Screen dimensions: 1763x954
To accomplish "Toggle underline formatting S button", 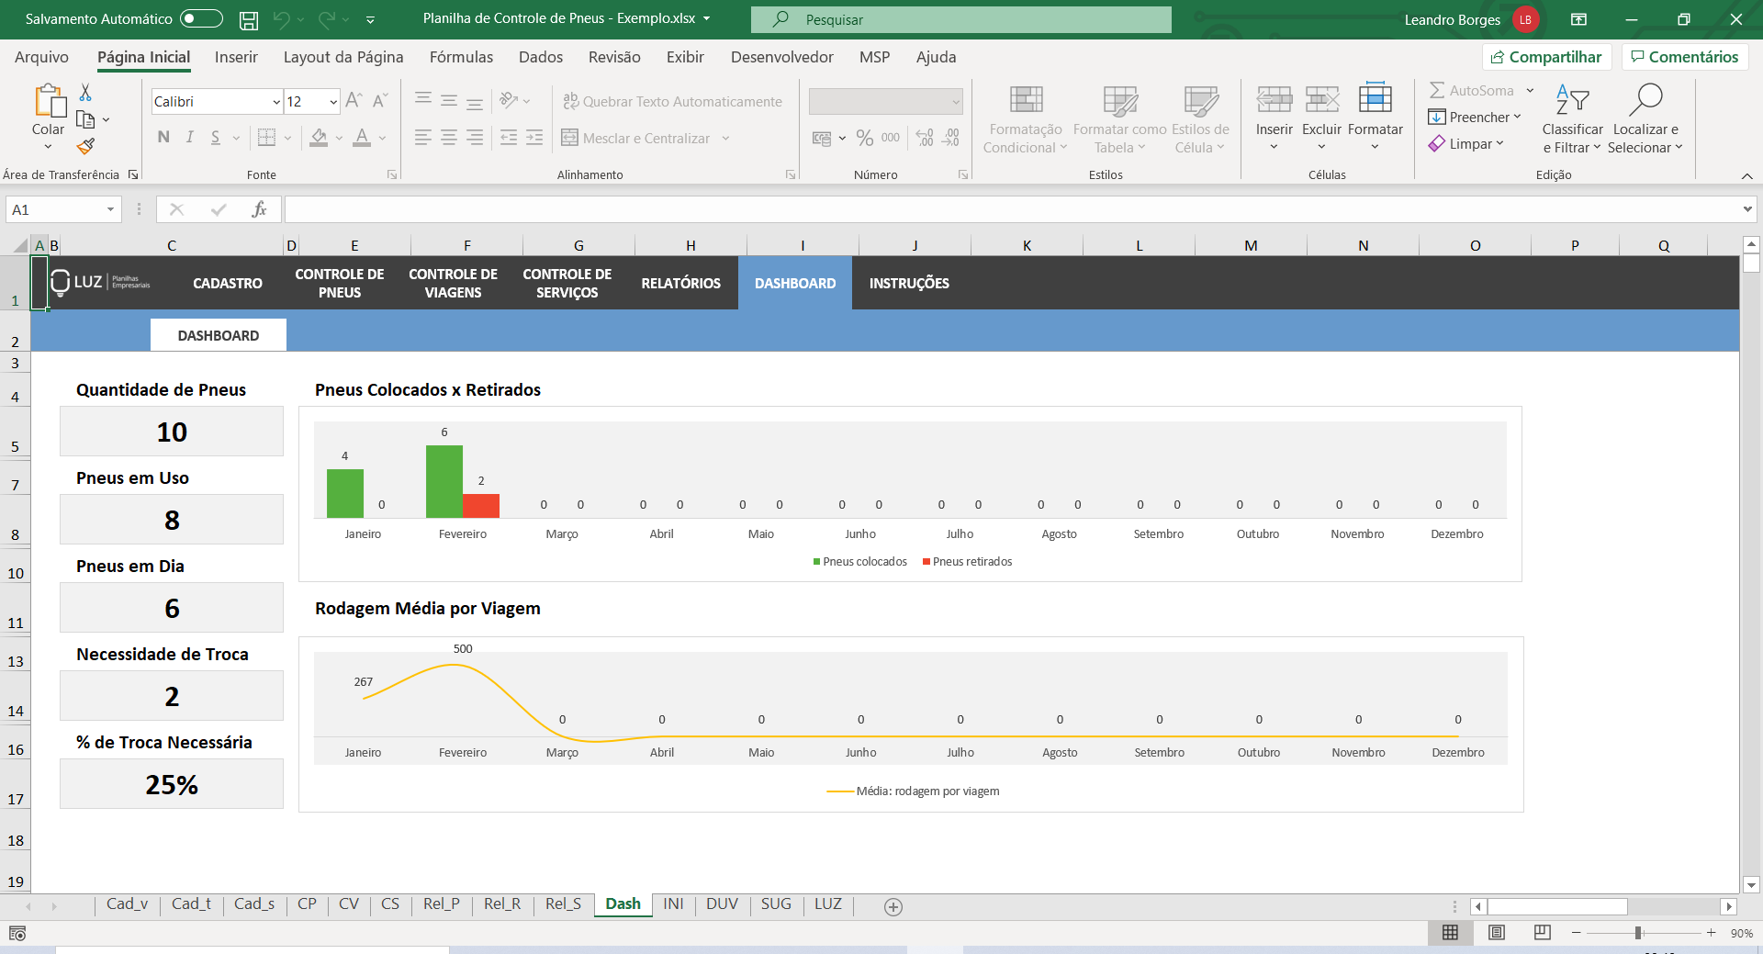I will [x=216, y=138].
